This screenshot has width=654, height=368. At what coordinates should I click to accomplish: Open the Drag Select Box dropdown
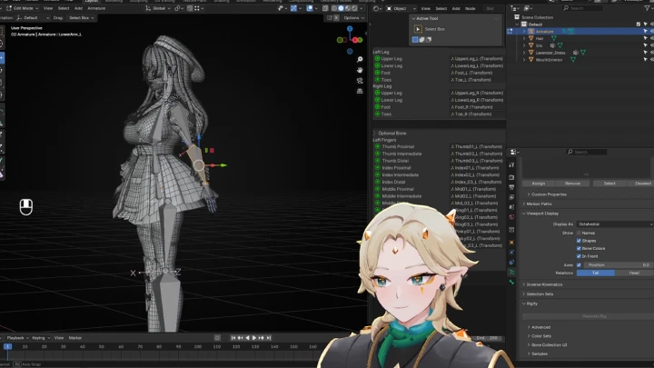coord(81,18)
